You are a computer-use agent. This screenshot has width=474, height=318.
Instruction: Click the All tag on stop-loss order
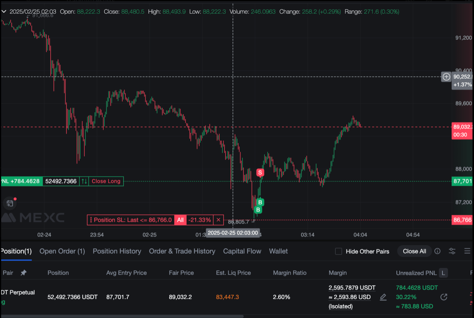(180, 220)
